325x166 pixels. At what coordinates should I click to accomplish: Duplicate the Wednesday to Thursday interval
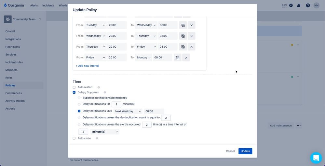click(183, 36)
